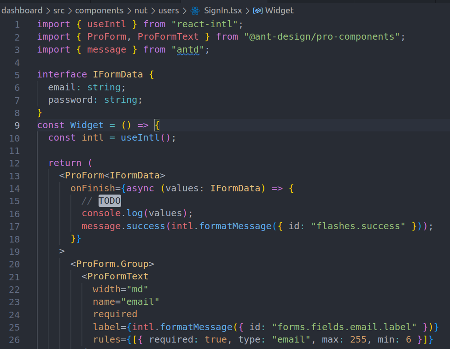450x349 pixels.
Task: Open the users breadcrumb folder
Action: [169, 10]
